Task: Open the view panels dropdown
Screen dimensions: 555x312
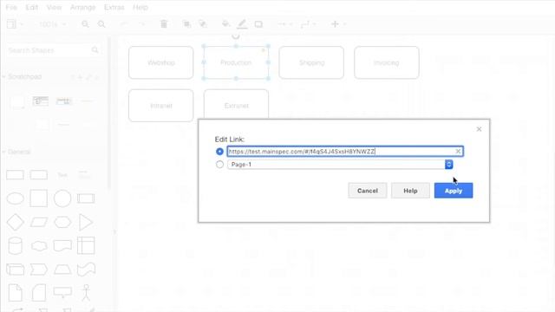Action: [x=15, y=24]
